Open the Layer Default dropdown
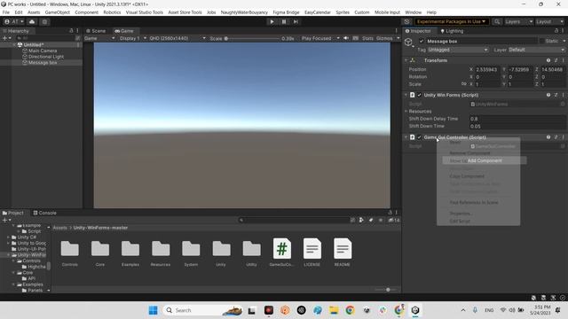The height and width of the screenshot is (319, 568). coord(536,50)
